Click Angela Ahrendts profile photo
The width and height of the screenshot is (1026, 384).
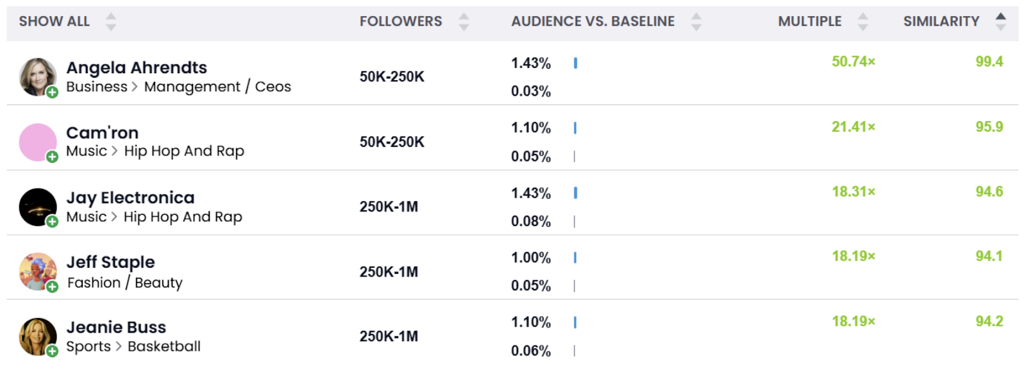pos(37,76)
